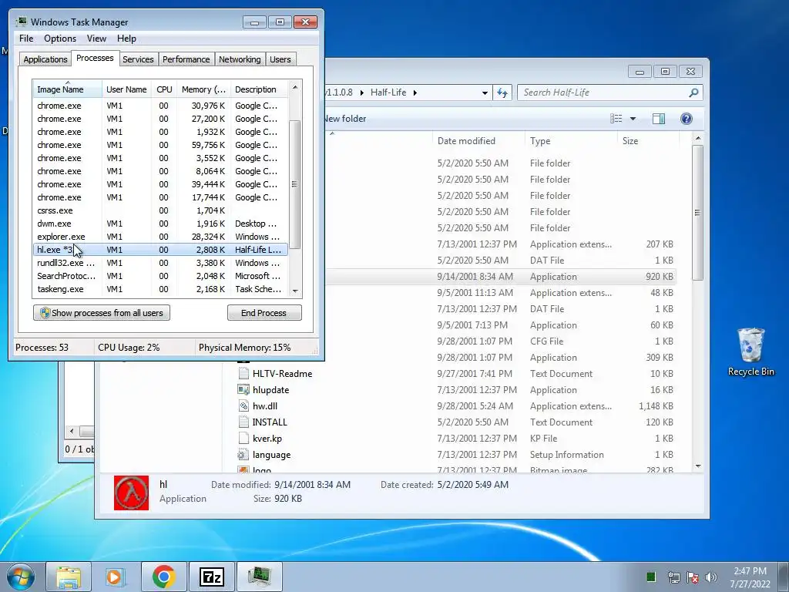Click the Action Center flag tray icon

pos(693,577)
